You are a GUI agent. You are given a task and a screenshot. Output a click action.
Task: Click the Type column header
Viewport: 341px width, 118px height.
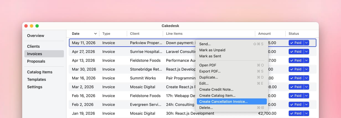[x=113, y=34]
